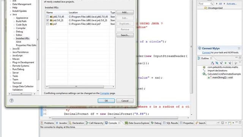Click the Location column header
The height and width of the screenshot is (137, 243).
coord(88,13)
